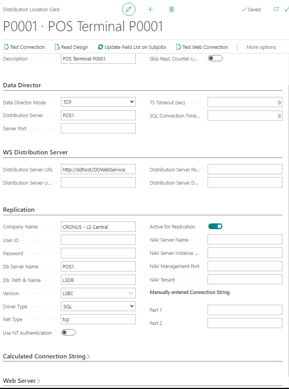Screen dimensions: 289x389
Task: Click Test Web Connection action
Action: click(x=202, y=47)
